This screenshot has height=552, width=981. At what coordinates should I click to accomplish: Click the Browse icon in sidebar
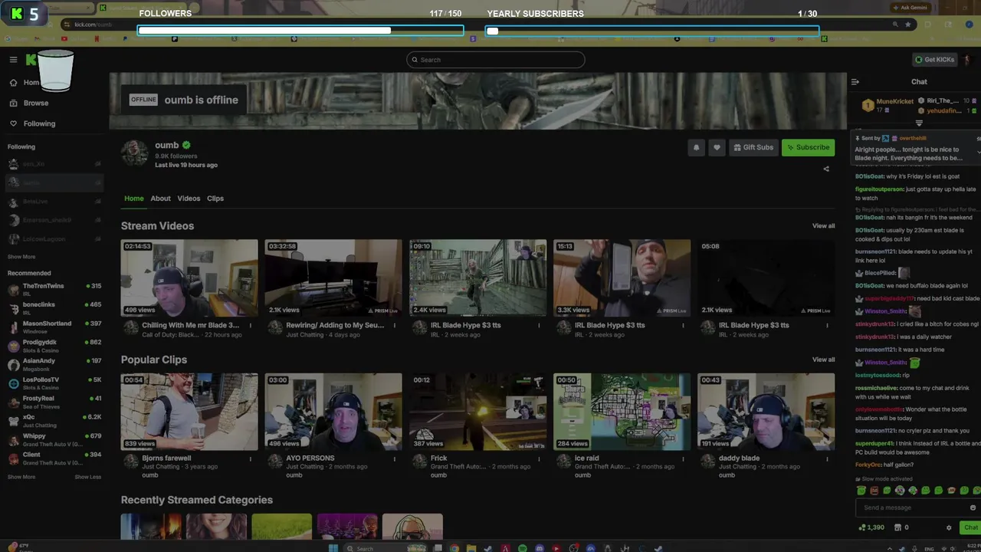(x=13, y=103)
